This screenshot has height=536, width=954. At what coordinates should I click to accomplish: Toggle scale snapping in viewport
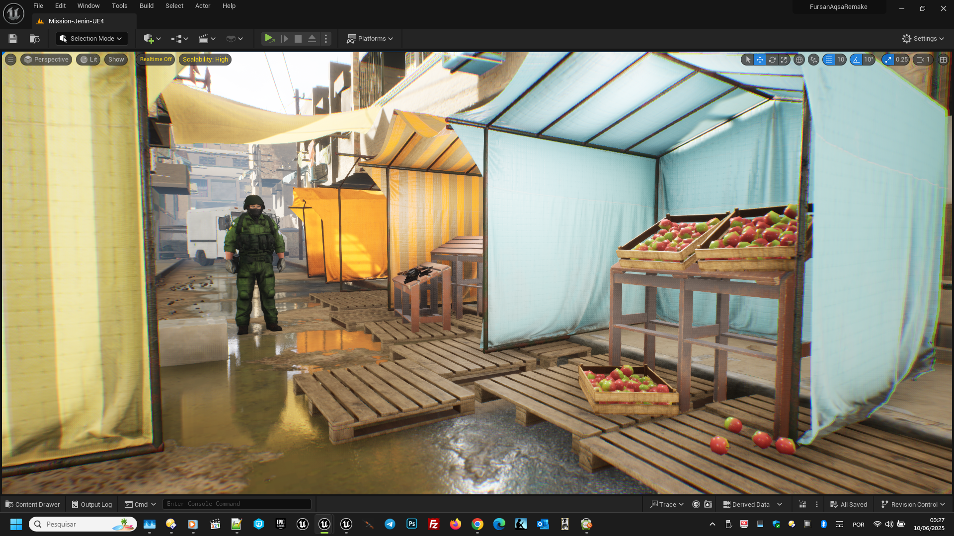coord(888,60)
